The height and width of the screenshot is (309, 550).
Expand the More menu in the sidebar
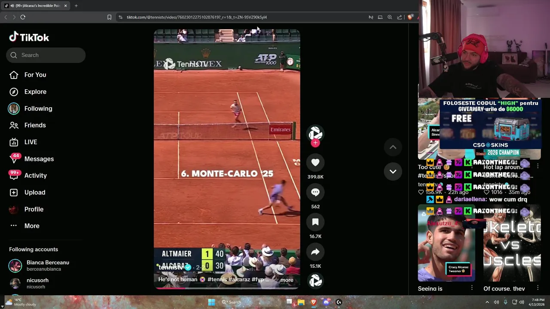click(24, 226)
